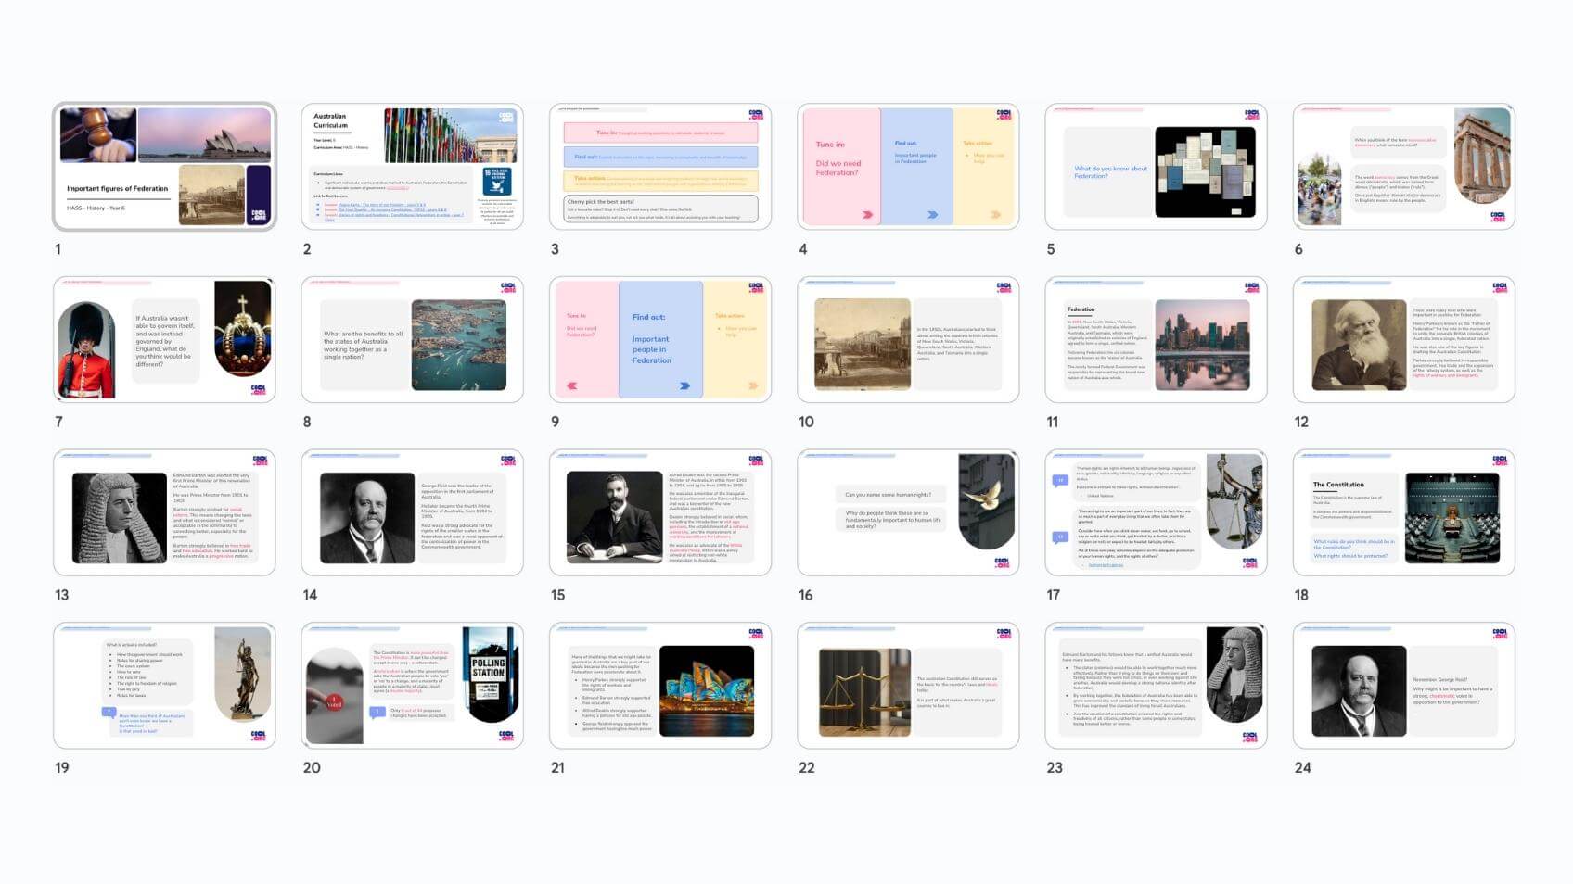
Task: Open the Edmund Barton slide 13
Action: coord(164,512)
